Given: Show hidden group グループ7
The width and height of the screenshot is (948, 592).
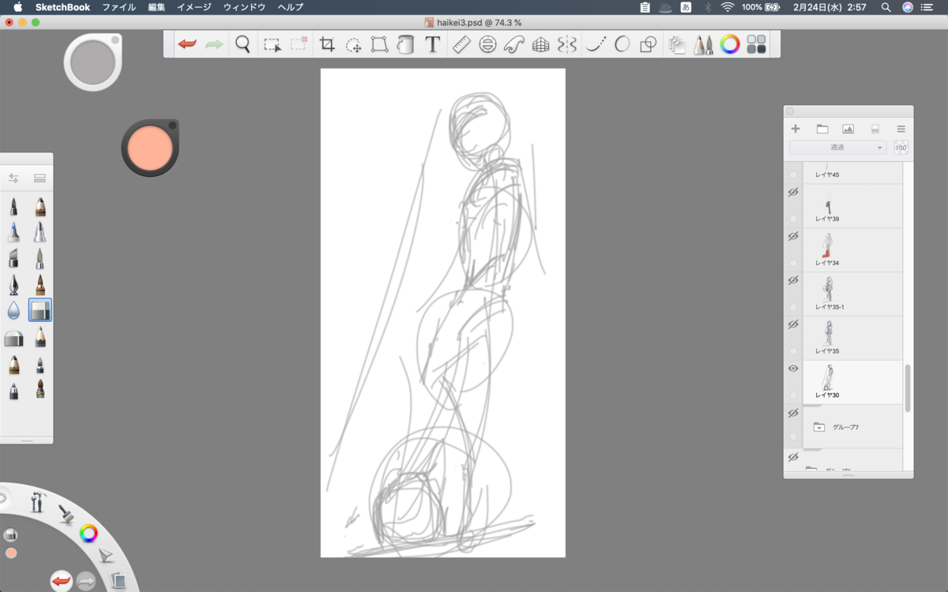Looking at the screenshot, I should 793,414.
